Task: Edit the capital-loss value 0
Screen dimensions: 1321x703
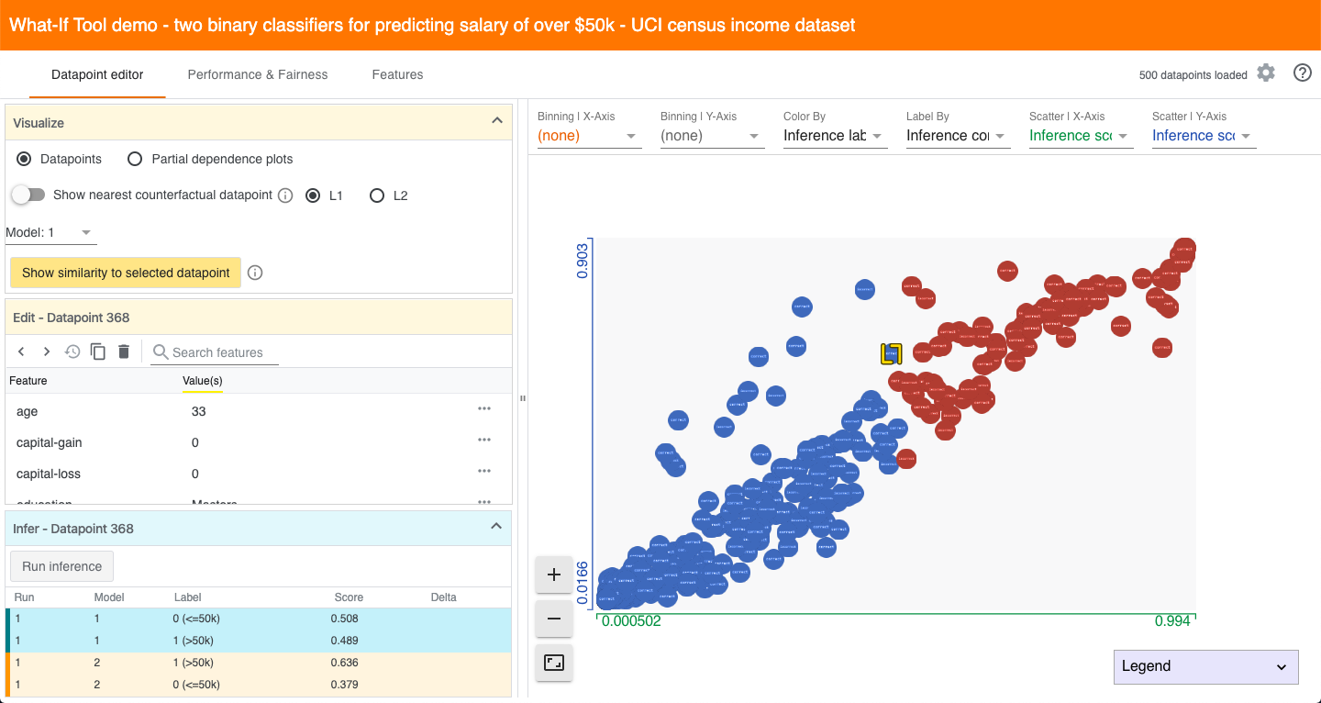Action: pyautogui.click(x=195, y=474)
